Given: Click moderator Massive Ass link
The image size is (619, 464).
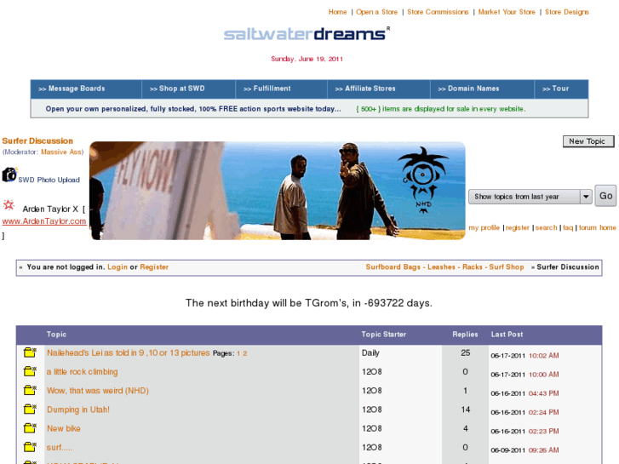Looking at the screenshot, I should [61, 152].
